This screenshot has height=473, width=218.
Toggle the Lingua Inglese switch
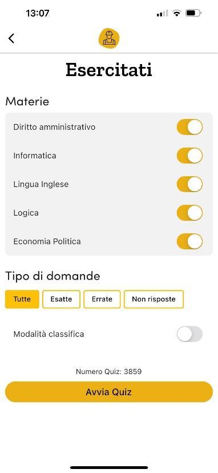click(189, 184)
